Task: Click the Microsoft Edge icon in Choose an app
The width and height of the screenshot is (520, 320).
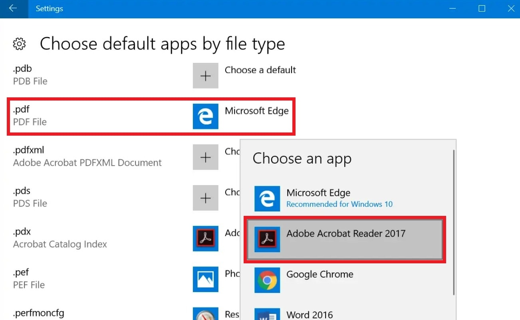Action: [x=267, y=199]
